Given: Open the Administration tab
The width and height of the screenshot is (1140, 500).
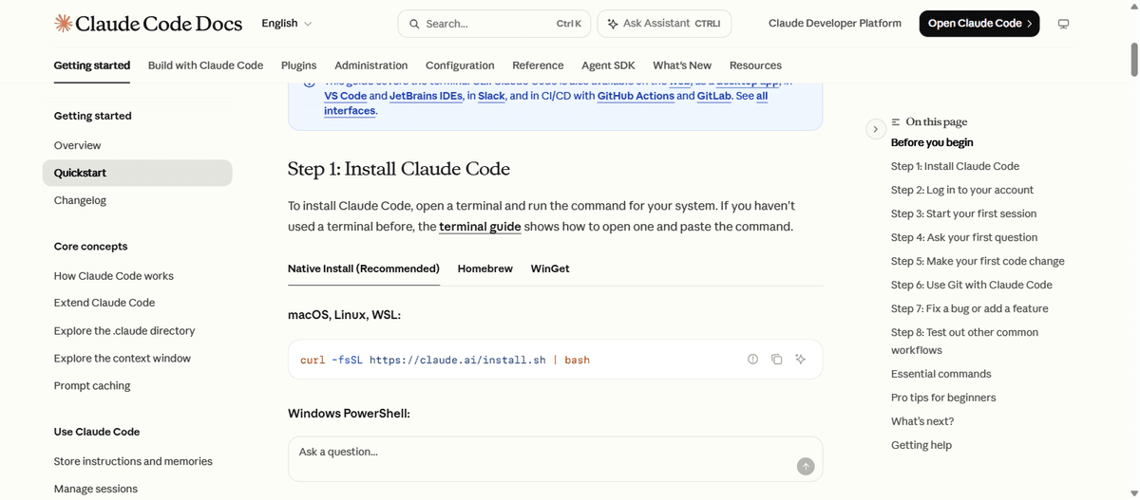Looking at the screenshot, I should (371, 65).
